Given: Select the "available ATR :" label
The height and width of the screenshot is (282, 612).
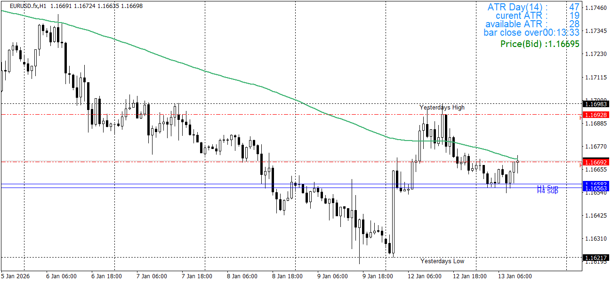Looking at the screenshot, I should (x=517, y=24).
